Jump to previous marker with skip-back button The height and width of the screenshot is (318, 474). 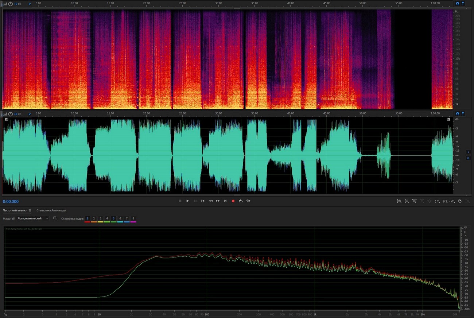203,201
